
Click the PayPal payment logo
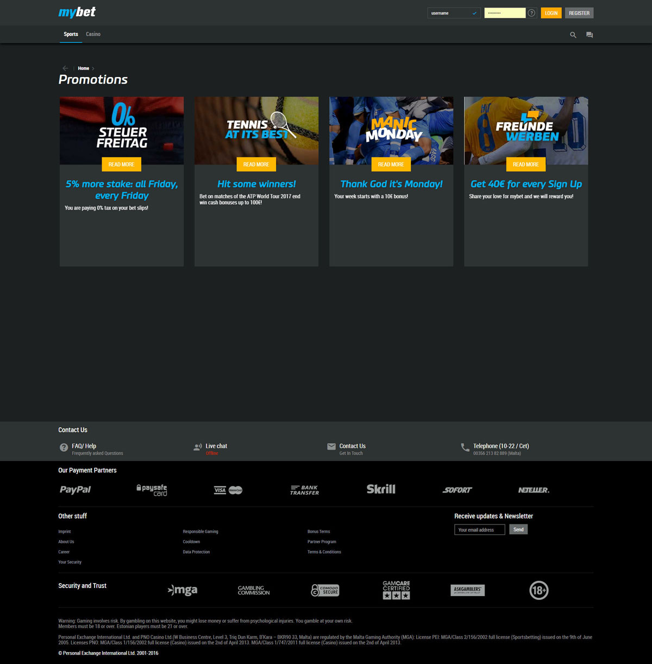pos(76,490)
